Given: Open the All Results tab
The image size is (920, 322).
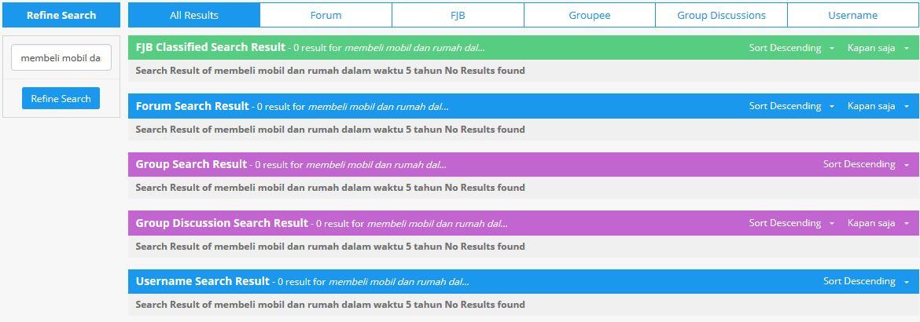Looking at the screenshot, I should tap(194, 15).
